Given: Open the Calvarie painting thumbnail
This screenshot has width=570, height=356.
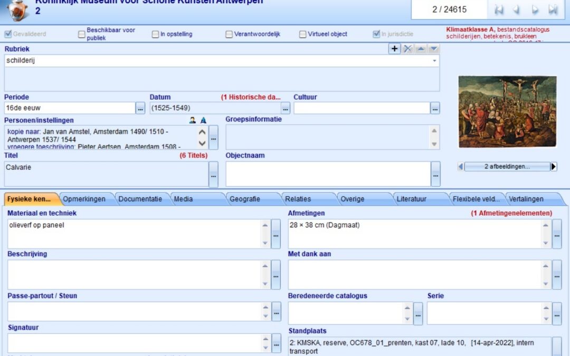Looking at the screenshot, I should pyautogui.click(x=508, y=111).
